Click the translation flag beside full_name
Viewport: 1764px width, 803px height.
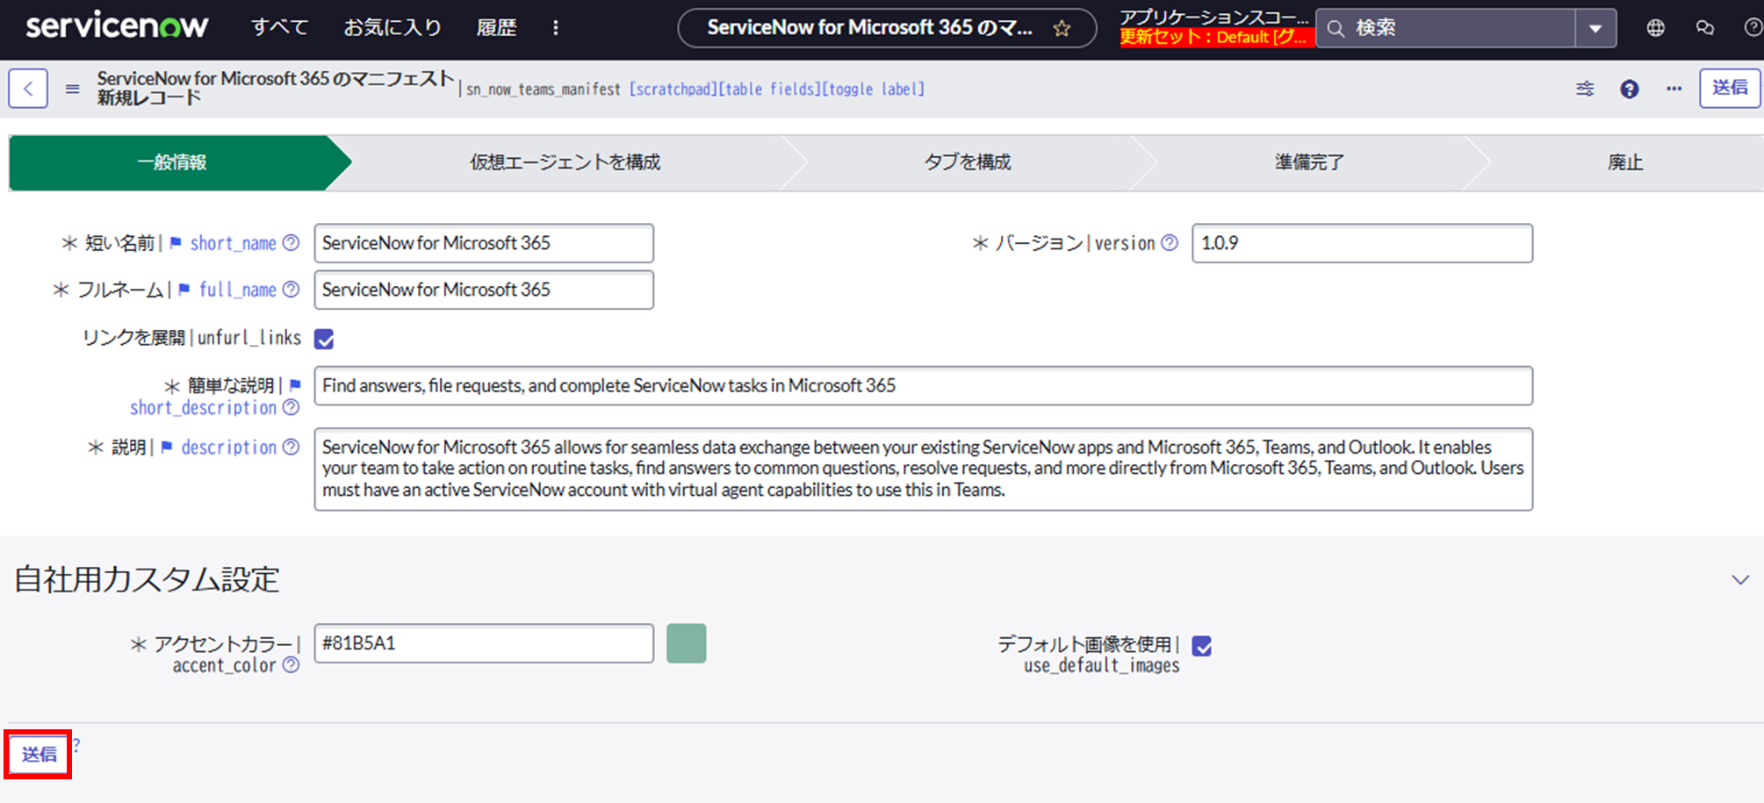tap(184, 290)
